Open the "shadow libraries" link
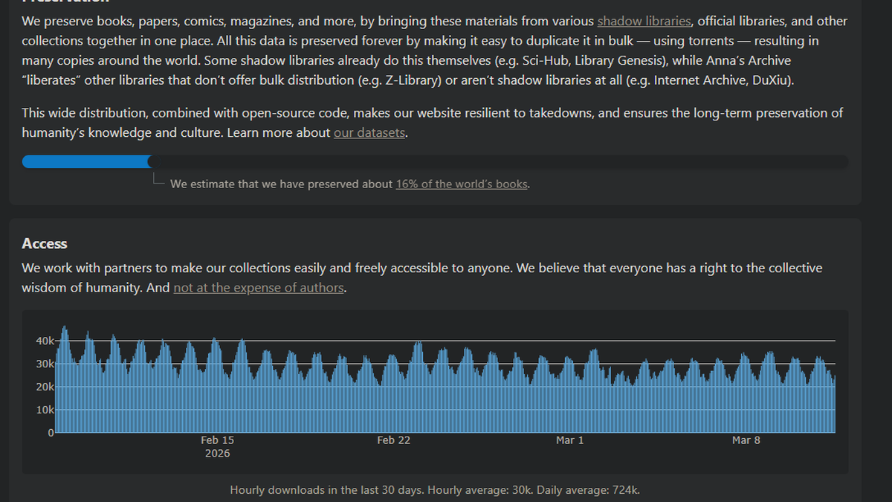This screenshot has width=892, height=502. (x=644, y=21)
